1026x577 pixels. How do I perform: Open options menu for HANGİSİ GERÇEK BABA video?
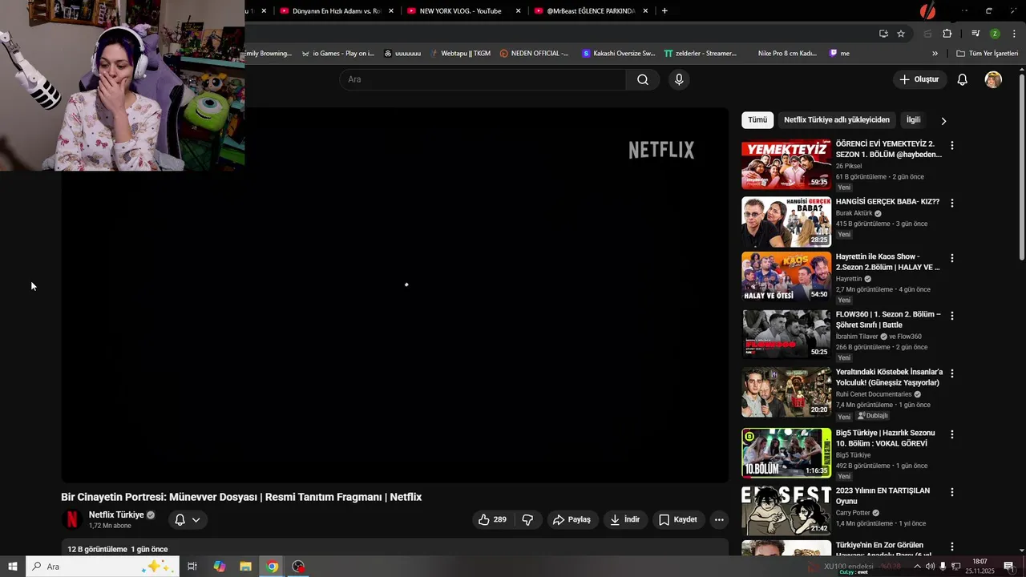[952, 204]
